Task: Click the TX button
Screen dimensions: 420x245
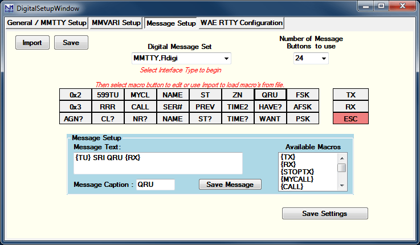Action: point(350,95)
